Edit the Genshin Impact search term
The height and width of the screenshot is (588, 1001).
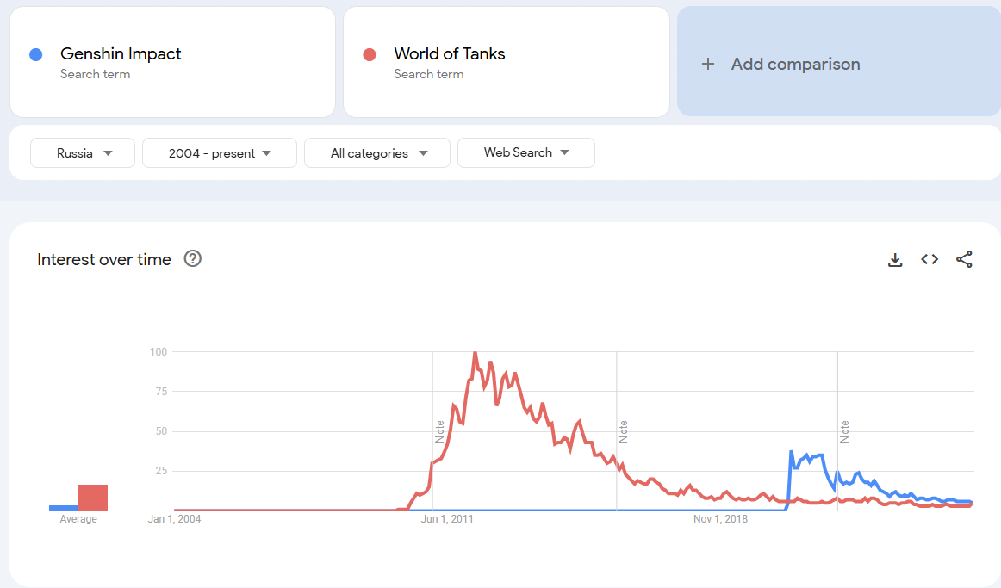pos(121,54)
